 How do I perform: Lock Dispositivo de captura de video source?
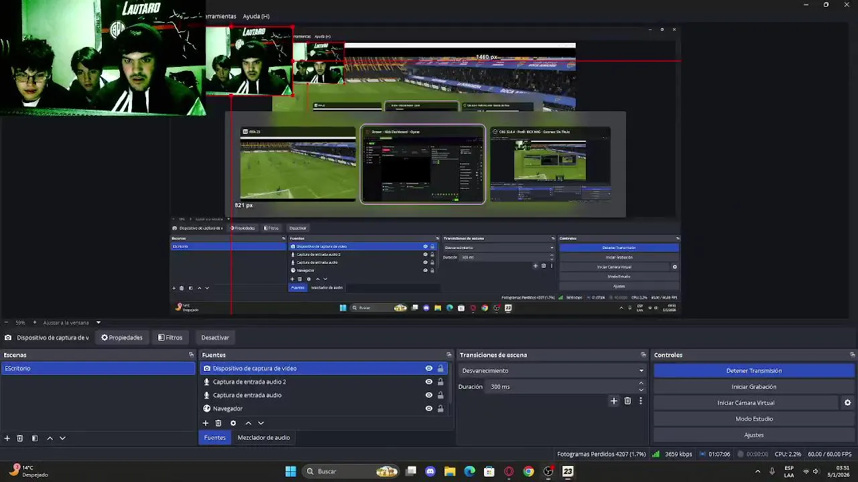click(x=440, y=368)
